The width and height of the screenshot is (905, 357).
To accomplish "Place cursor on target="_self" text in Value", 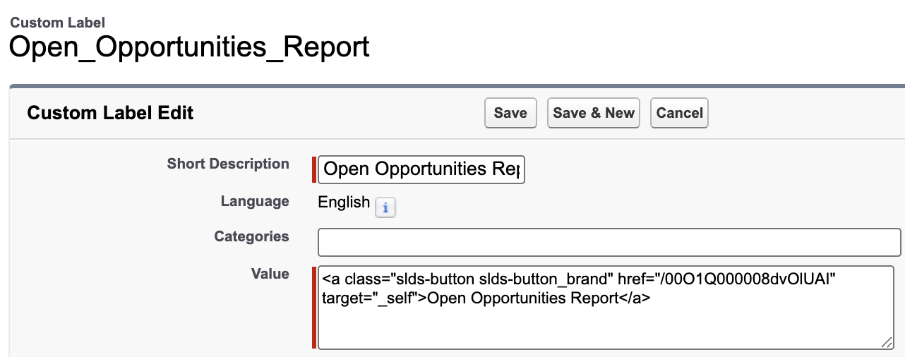I will 370,298.
